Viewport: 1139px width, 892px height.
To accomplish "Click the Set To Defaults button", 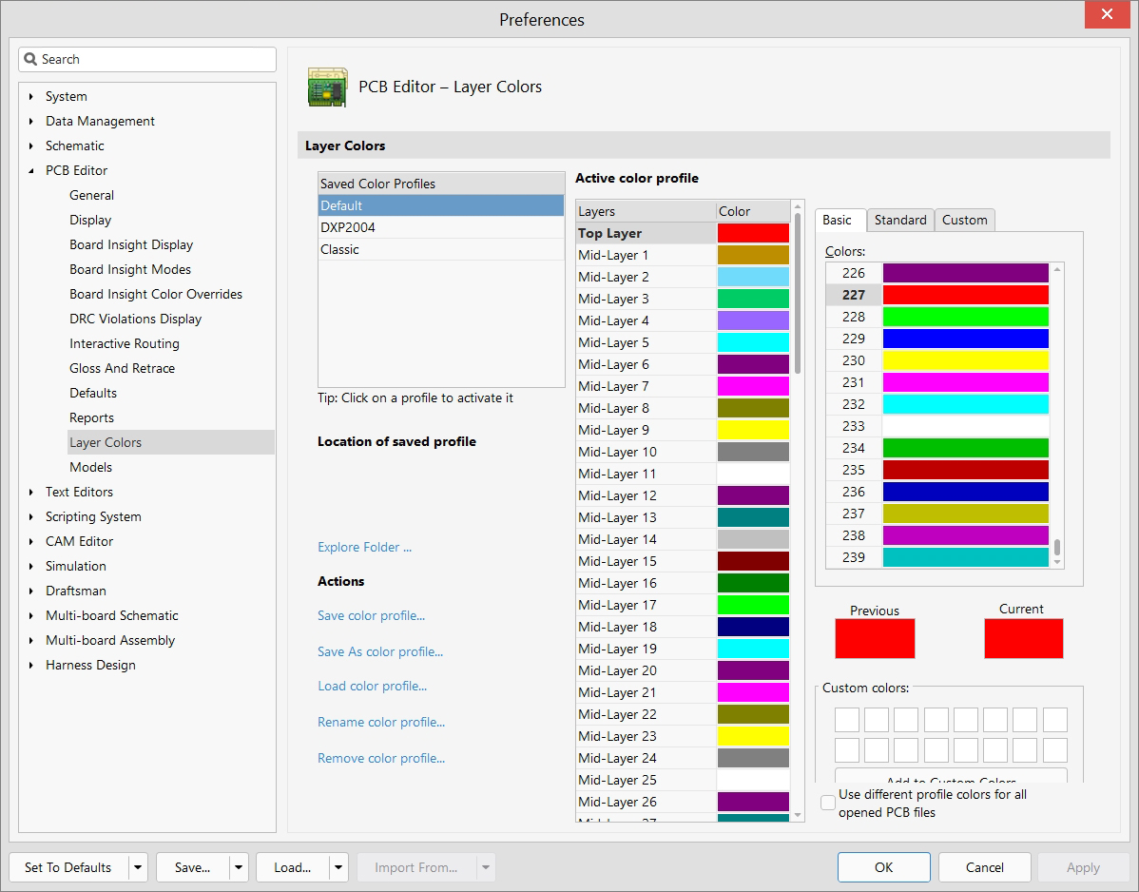I will (x=68, y=867).
